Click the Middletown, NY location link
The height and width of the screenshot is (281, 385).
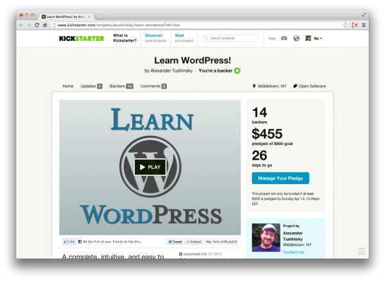(272, 86)
